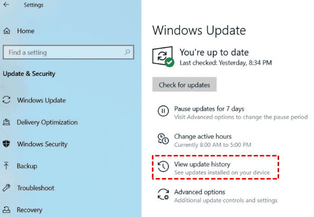
Task: Go to Home in the Settings sidebar
Action: (x=26, y=31)
